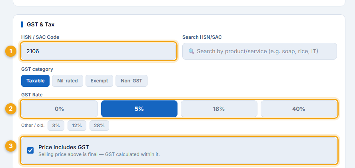
Task: Select the Nil-rated GST category
Action: pyautogui.click(x=68, y=81)
